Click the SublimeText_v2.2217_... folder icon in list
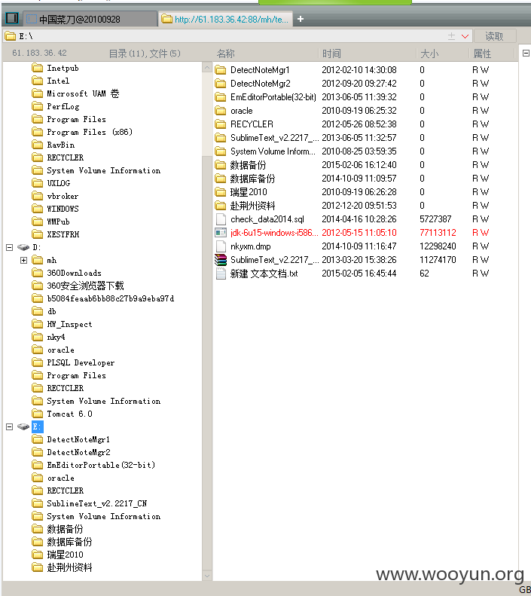The image size is (531, 596). coord(220,138)
